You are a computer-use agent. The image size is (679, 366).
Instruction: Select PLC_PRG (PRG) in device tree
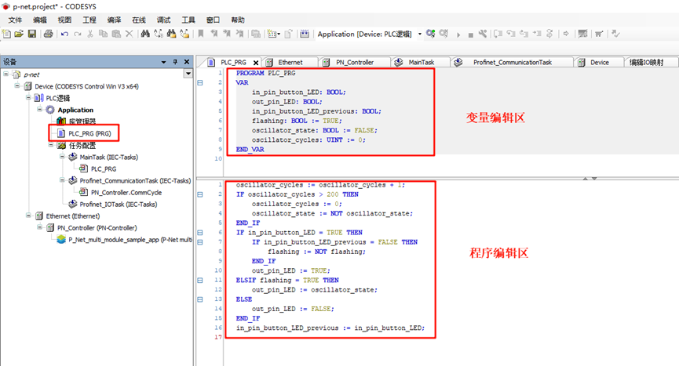(x=89, y=133)
